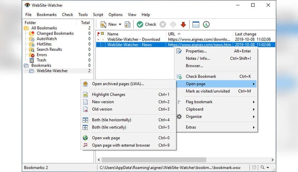
Task: Click the greyed diamond info icon
Action: coord(173,25)
